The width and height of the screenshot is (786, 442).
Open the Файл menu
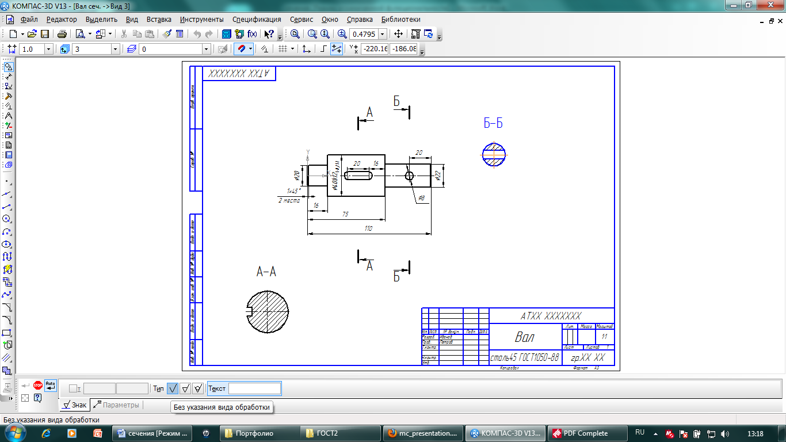coord(29,19)
